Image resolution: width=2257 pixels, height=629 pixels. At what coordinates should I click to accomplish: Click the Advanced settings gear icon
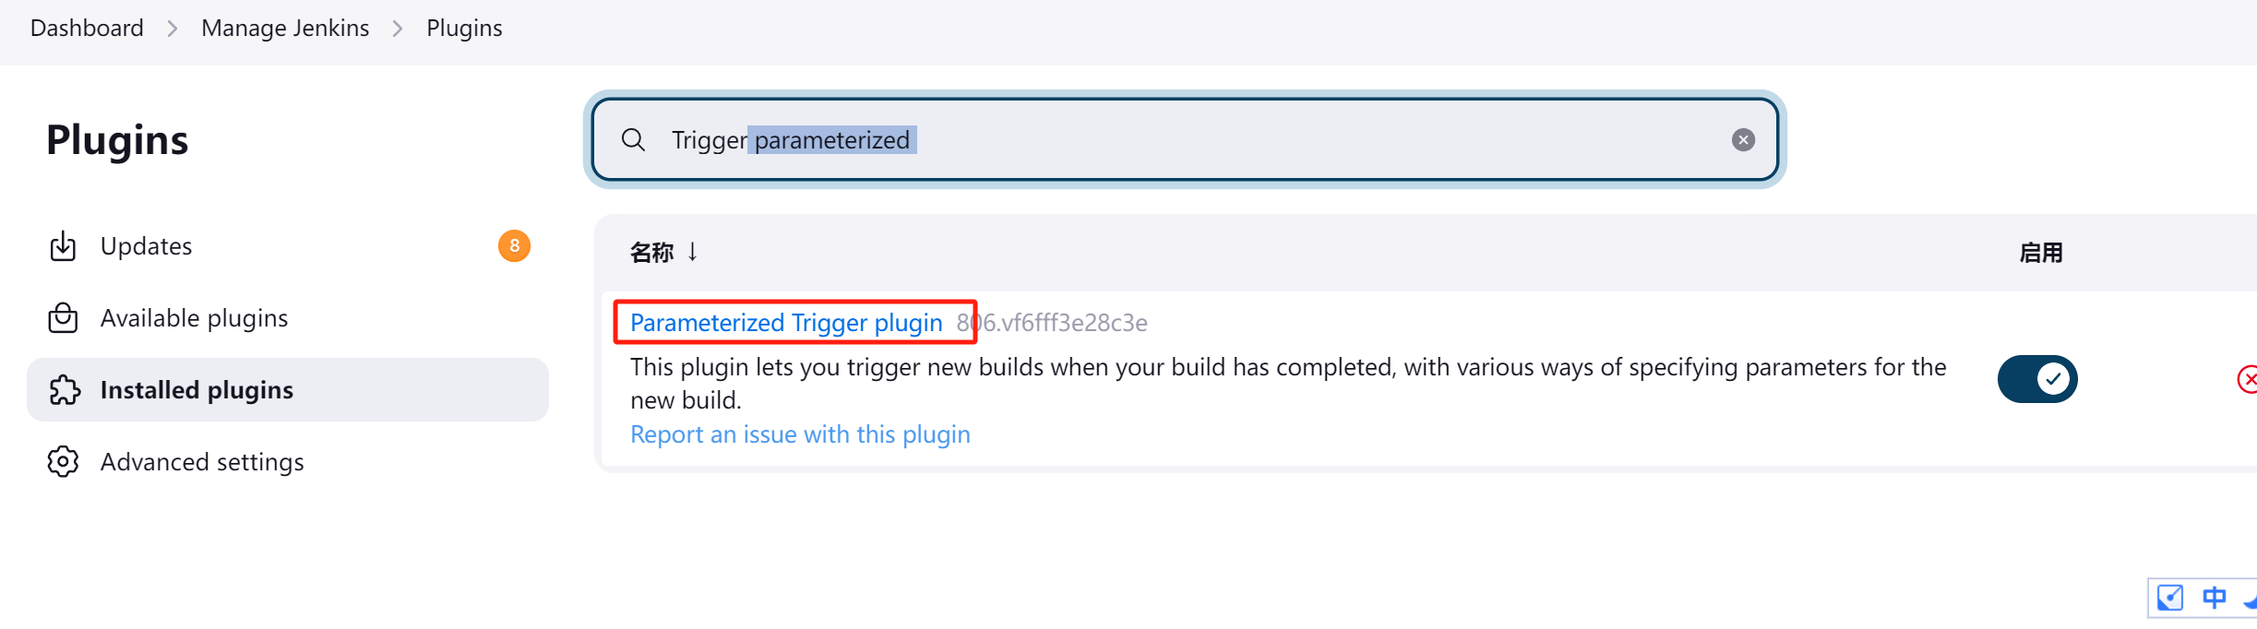click(x=63, y=462)
